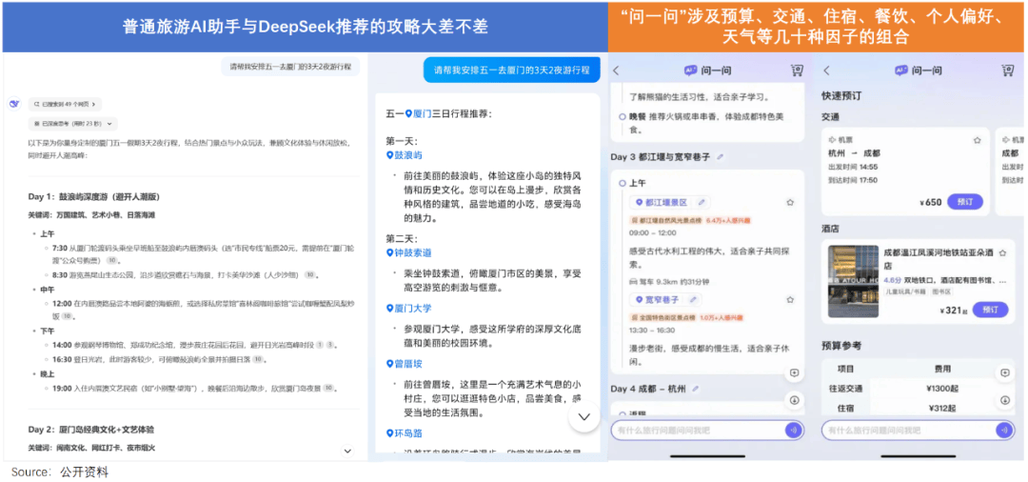Viewport: 1028px width, 482px height.
Task: Click 厦门 link in 三日行程推荐 heading
Action: coord(418,113)
